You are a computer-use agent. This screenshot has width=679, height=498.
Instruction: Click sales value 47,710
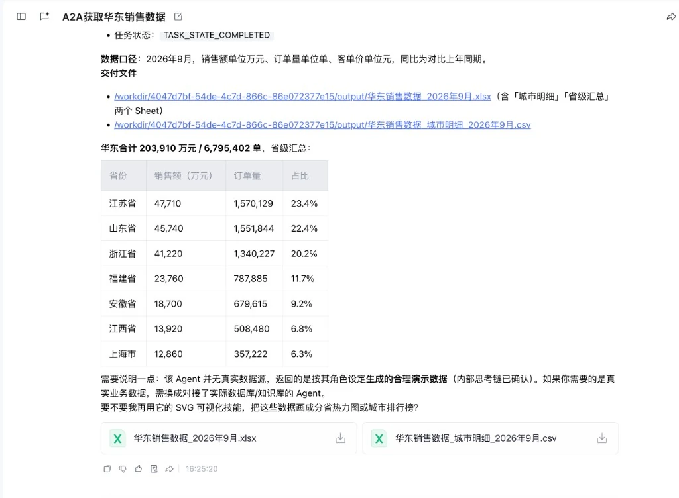tap(168, 203)
